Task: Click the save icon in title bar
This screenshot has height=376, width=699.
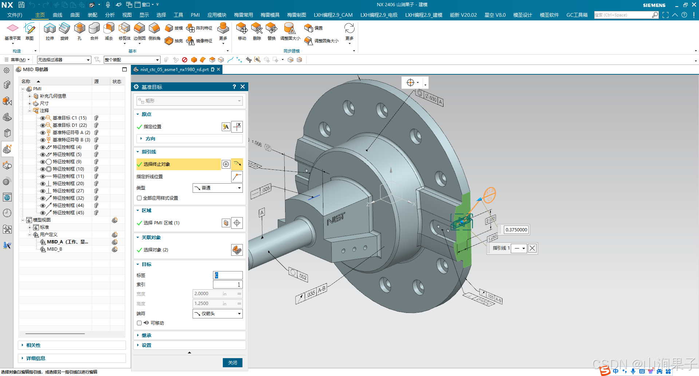Action: 21,5
